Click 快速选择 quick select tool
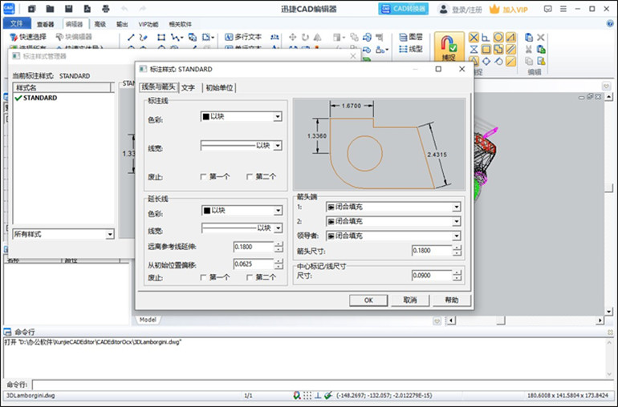This screenshot has height=407, width=618. click(x=28, y=37)
